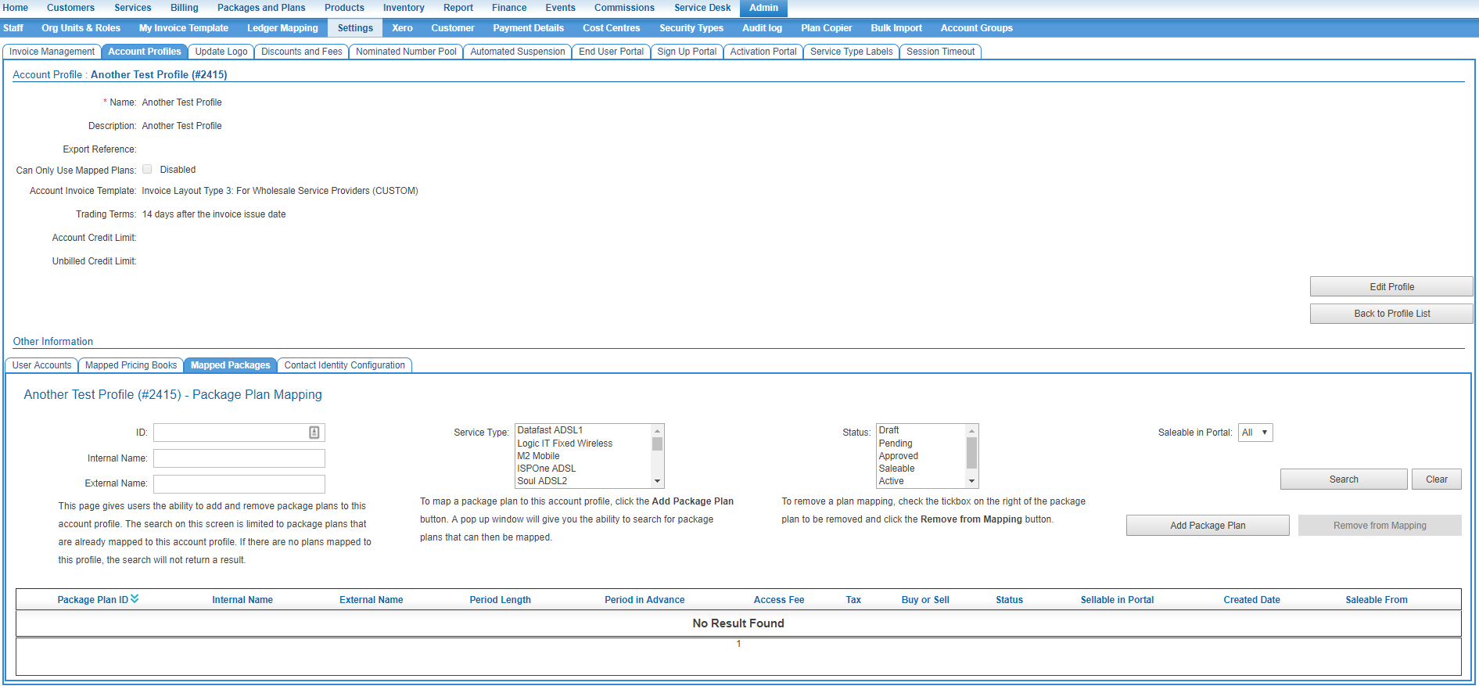Select Logic IT Fixed Wireless service type
The image size is (1479, 686).
point(565,444)
